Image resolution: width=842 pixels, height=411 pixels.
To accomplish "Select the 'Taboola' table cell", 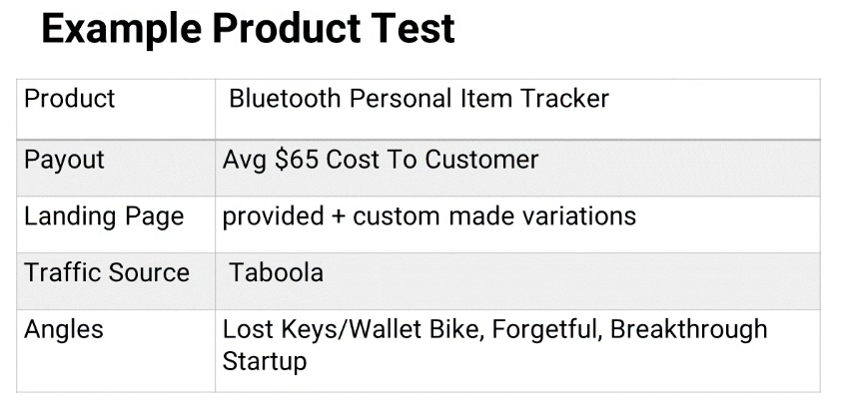I will tap(517, 281).
